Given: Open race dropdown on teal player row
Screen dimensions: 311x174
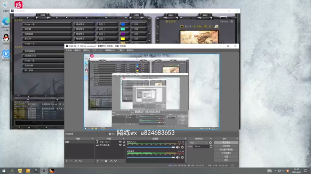Looking at the screenshot, I should point(84,29).
